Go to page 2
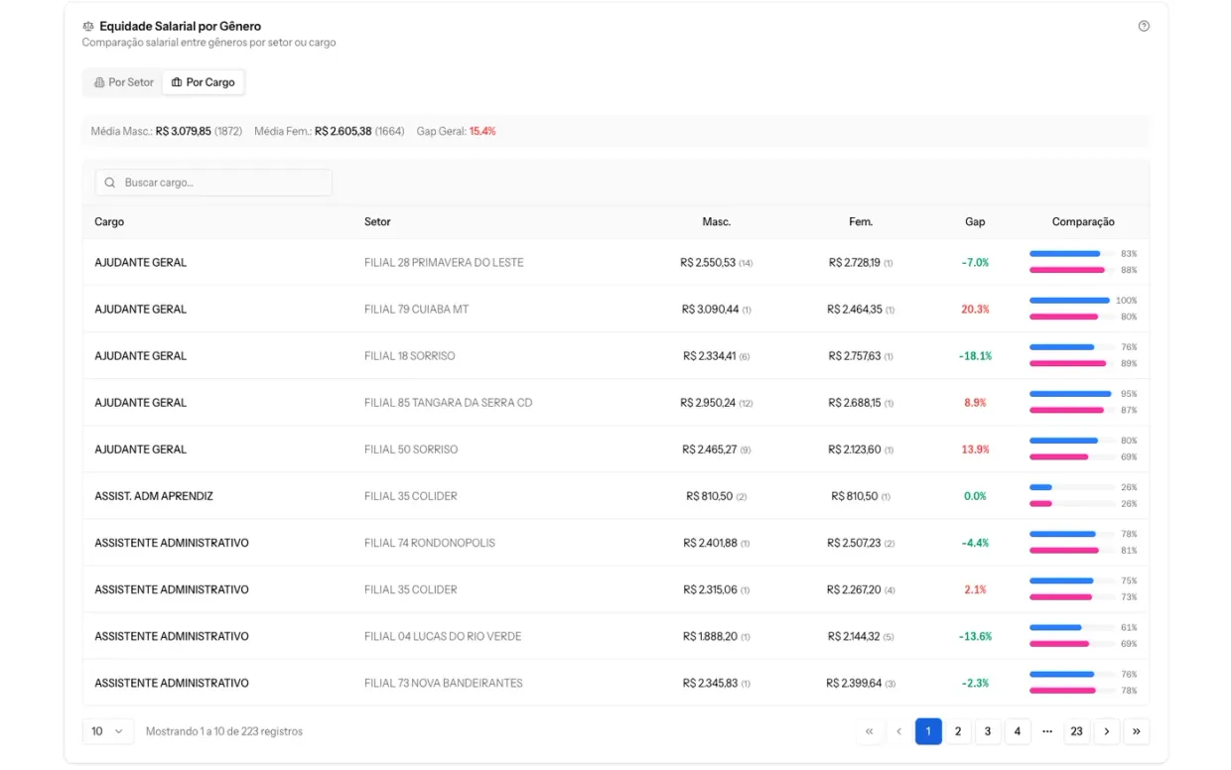This screenshot has width=1231, height=770. [958, 731]
